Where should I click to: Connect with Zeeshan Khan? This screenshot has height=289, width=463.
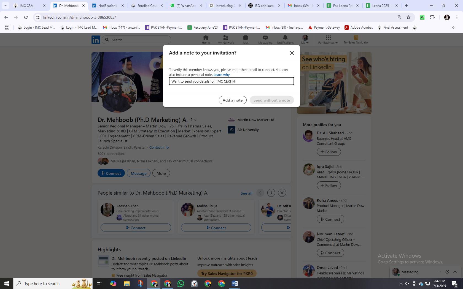(136, 228)
